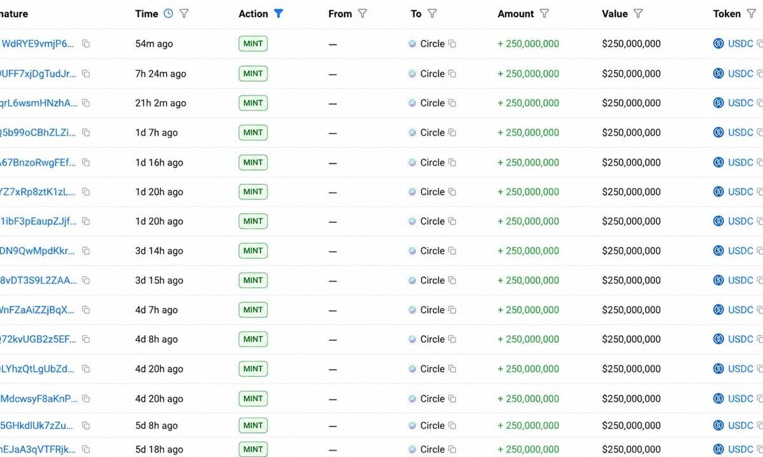Toggle the time format clock icon
The height and width of the screenshot is (457, 763).
coord(168,13)
